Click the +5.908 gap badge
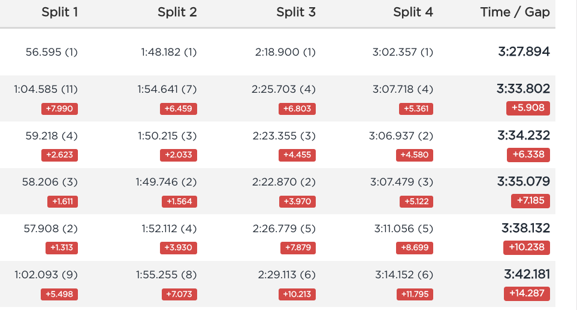Viewport: 577px width, 310px height. (x=528, y=108)
